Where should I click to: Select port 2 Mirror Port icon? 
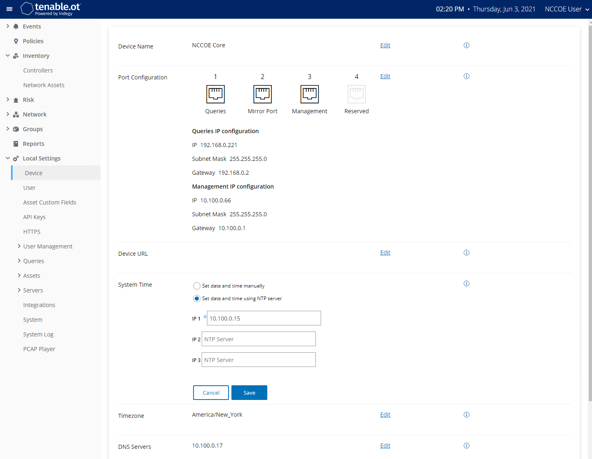coord(263,94)
